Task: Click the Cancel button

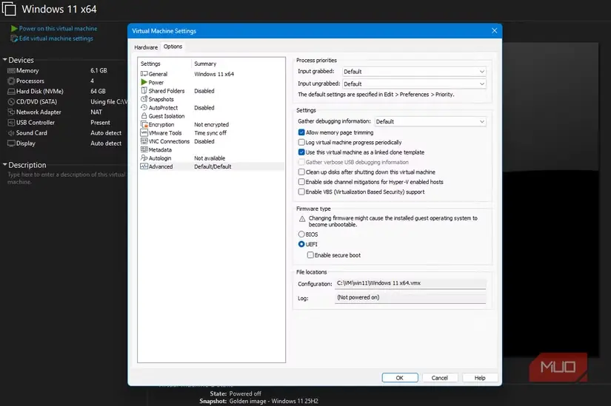Action: tap(439, 378)
